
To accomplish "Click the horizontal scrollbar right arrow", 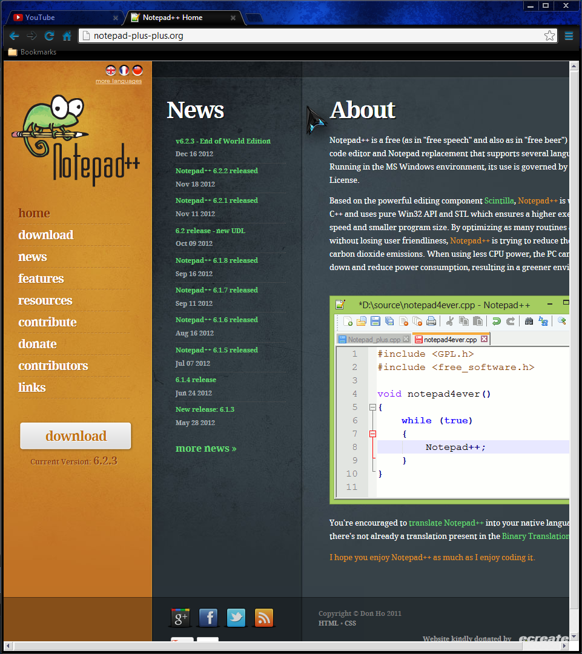I will tap(565, 646).
